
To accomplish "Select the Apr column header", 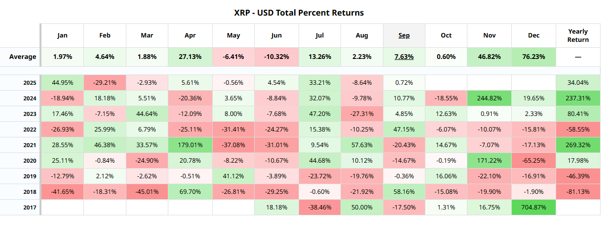I will click(x=190, y=36).
